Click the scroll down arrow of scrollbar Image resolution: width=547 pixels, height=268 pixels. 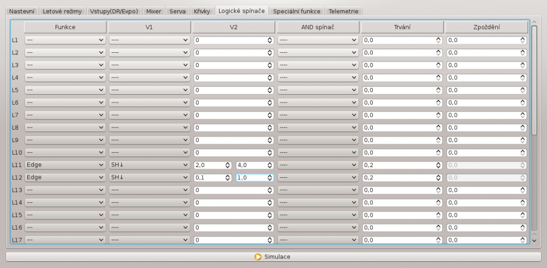pyautogui.click(x=534, y=240)
